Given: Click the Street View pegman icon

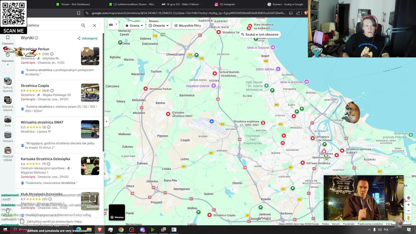Looking at the screenshot, I should click(409, 218).
